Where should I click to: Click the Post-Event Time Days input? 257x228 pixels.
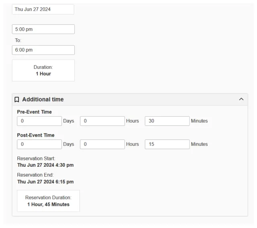click(39, 144)
